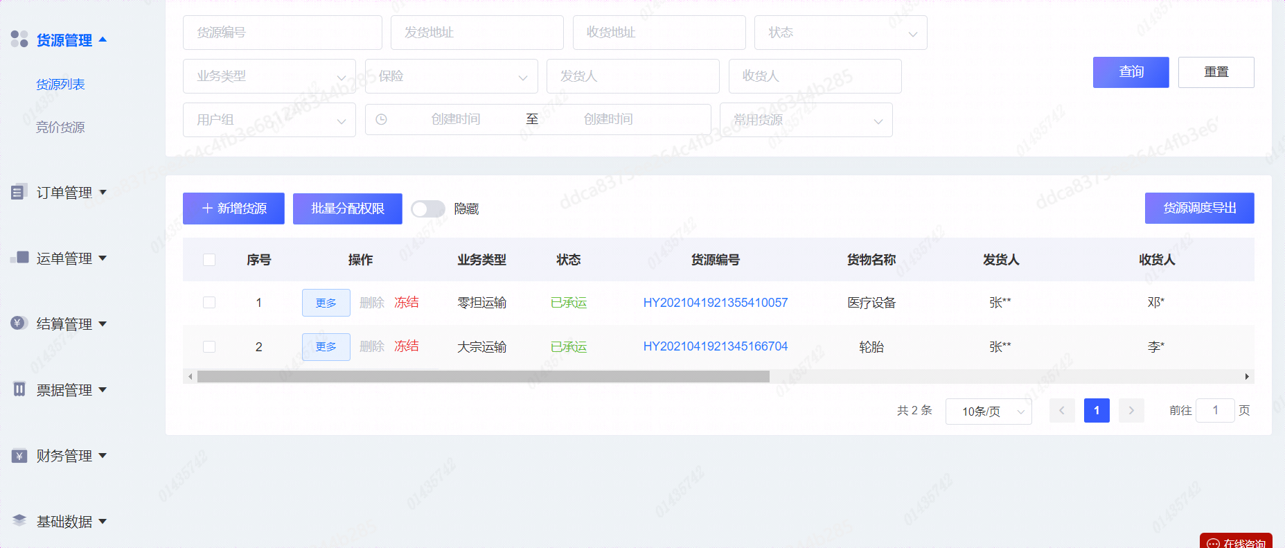Click 新增货源 button
Viewport: 1285px width, 548px height.
233,209
